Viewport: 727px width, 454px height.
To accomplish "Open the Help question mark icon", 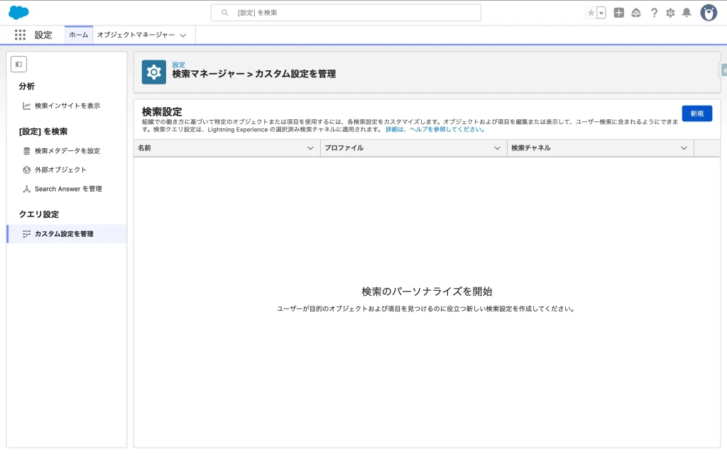I will click(654, 13).
